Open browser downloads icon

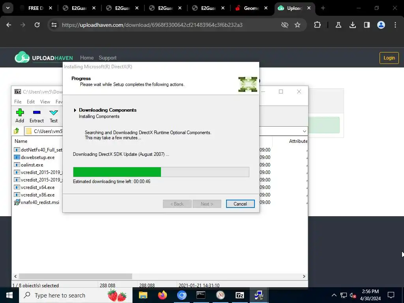point(352,25)
